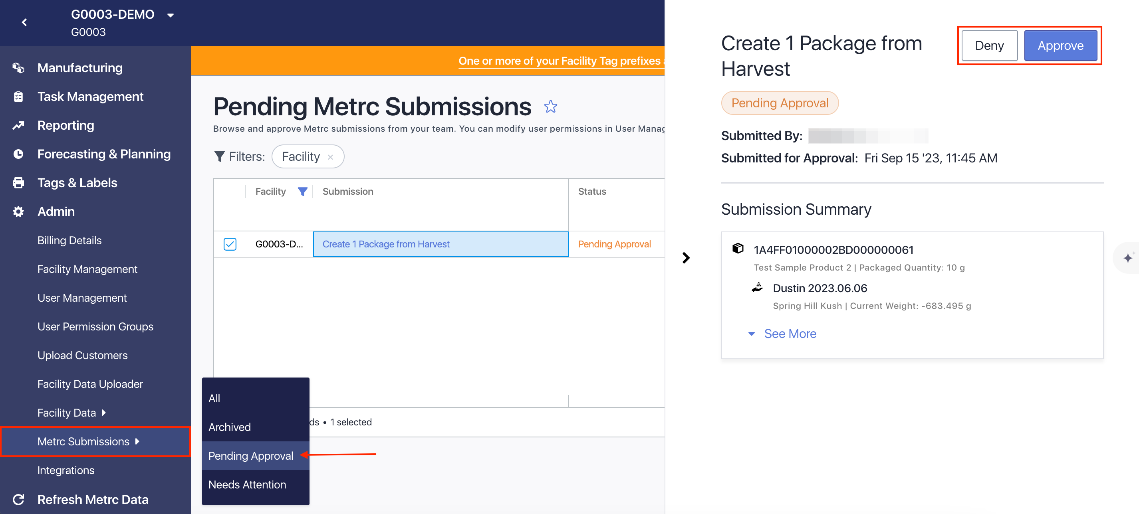Click the Manufacturing sidebar icon
Image resolution: width=1139 pixels, height=514 pixels.
coord(18,67)
